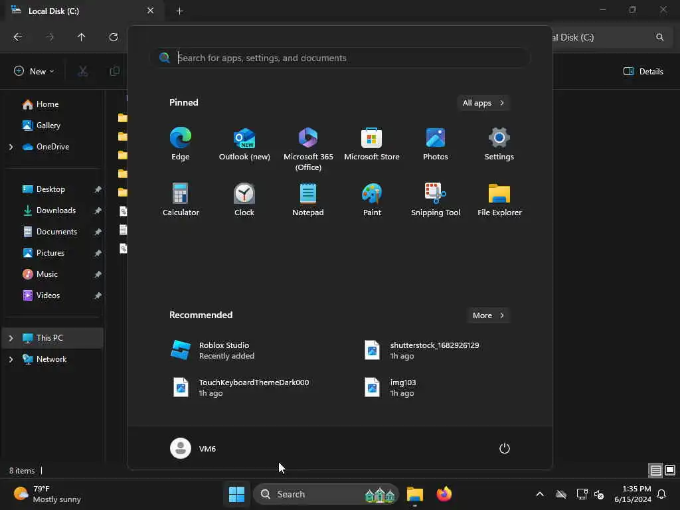
Task: Show More recommended items
Action: click(x=488, y=315)
